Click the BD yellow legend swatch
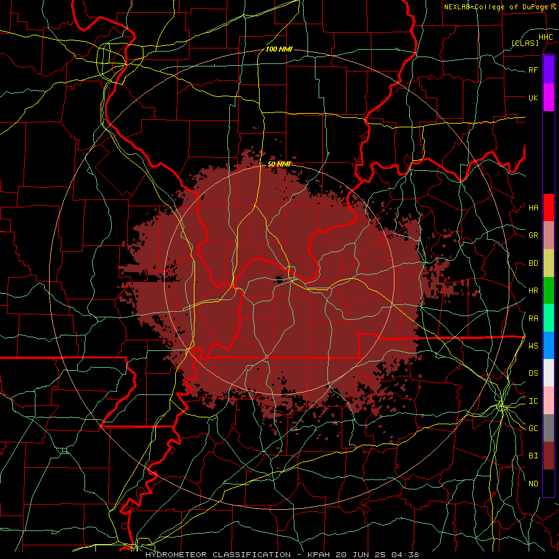This screenshot has width=559, height=559. tap(548, 263)
